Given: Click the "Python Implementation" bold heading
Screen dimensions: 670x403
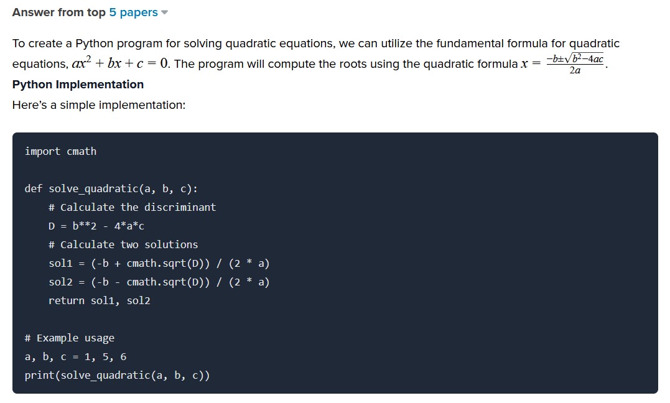Looking at the screenshot, I should pos(78,84).
